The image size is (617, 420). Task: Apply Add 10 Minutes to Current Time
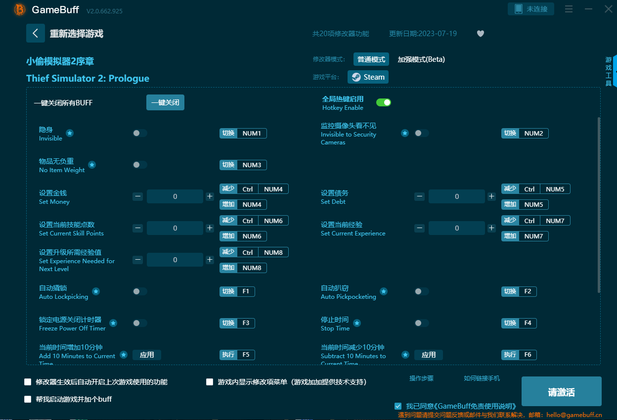click(x=147, y=355)
